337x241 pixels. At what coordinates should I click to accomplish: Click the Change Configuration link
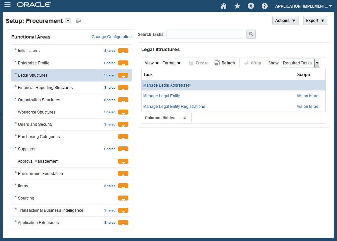coord(111,37)
